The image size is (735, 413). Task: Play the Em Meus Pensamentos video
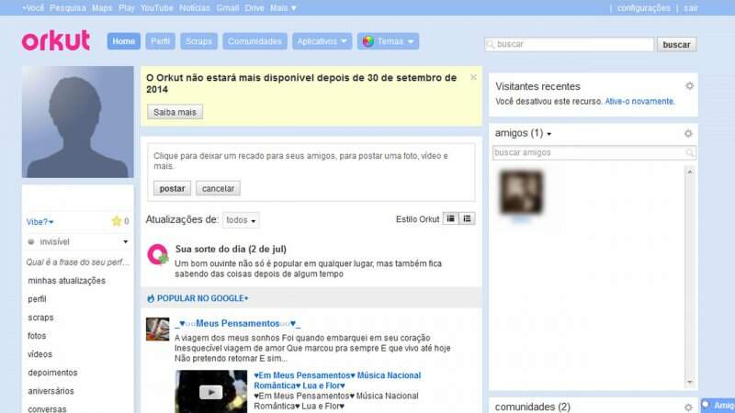211,392
